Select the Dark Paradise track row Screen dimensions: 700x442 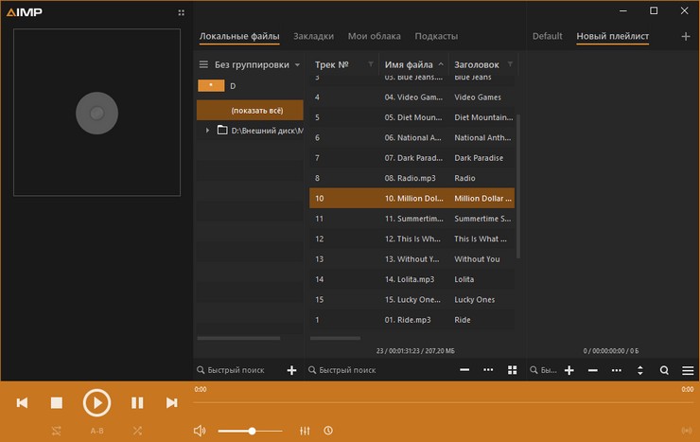tap(412, 158)
